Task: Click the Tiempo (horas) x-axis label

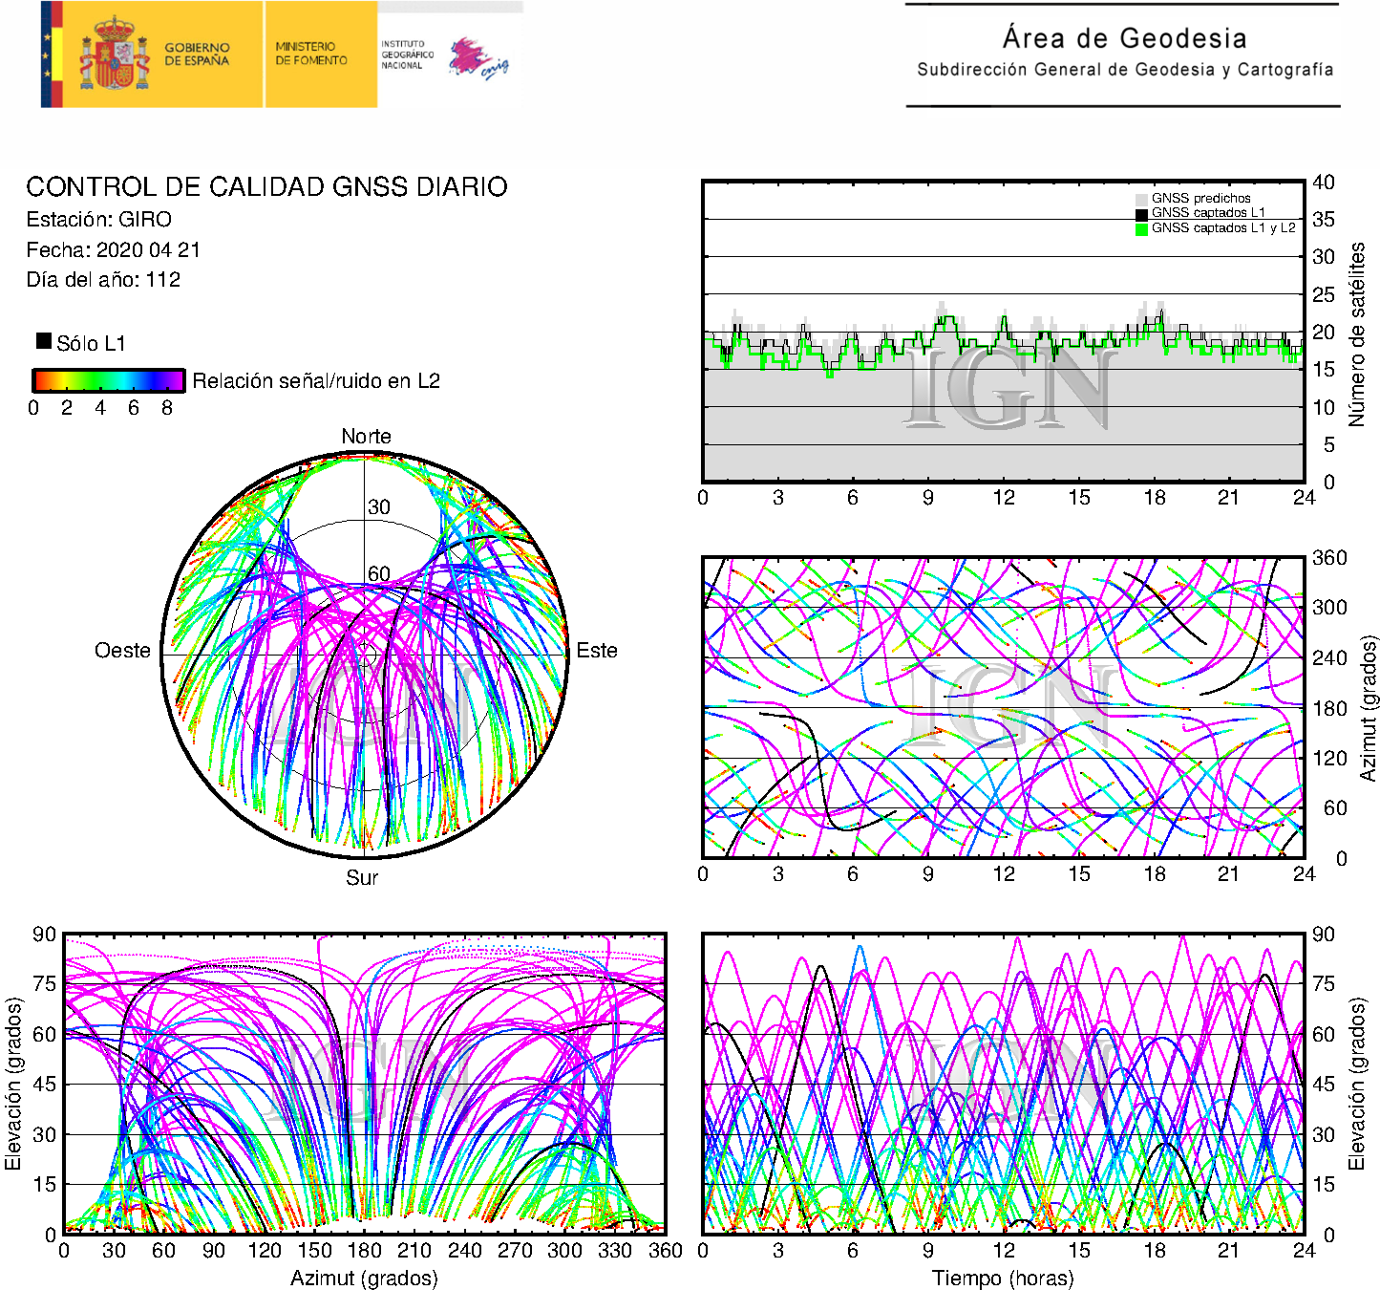Action: [x=1003, y=1278]
